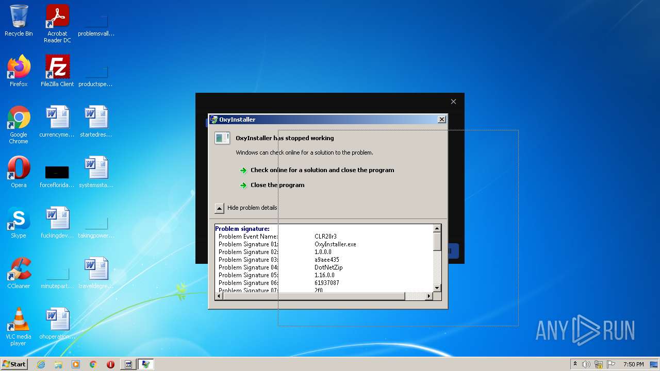Image resolution: width=660 pixels, height=371 pixels.
Task: Select the startedres Word document
Action: pos(96,122)
